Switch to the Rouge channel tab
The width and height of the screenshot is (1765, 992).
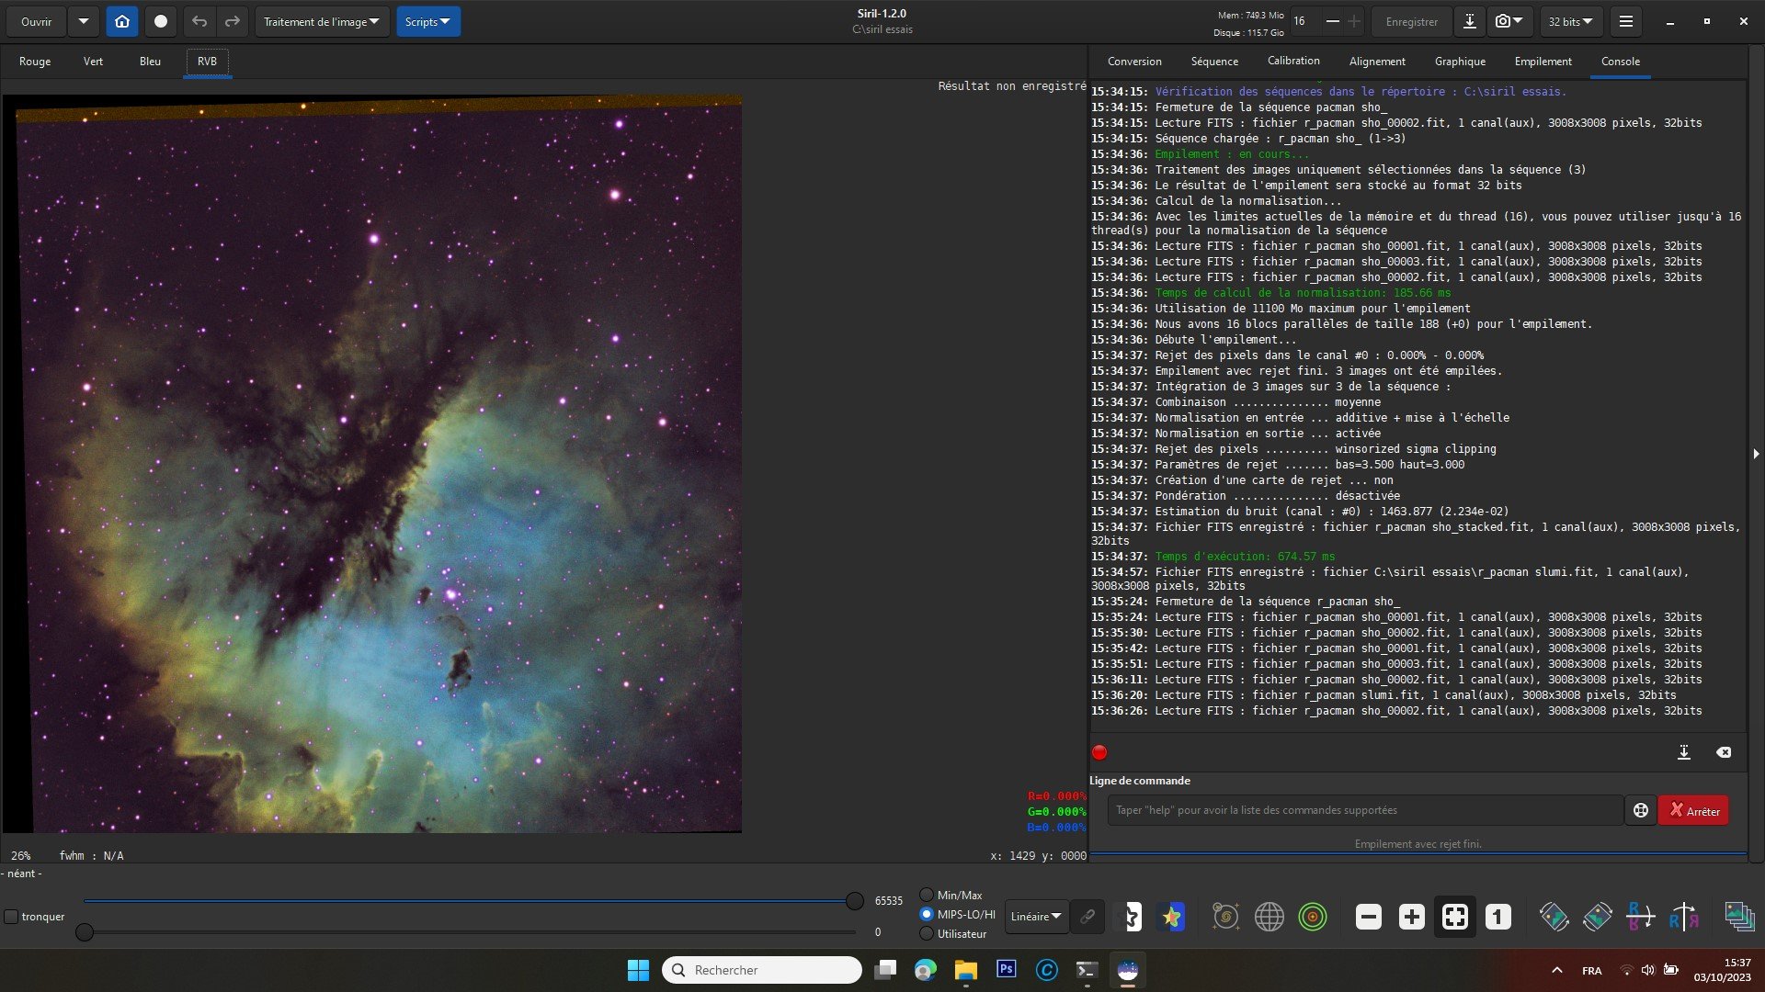(x=35, y=62)
